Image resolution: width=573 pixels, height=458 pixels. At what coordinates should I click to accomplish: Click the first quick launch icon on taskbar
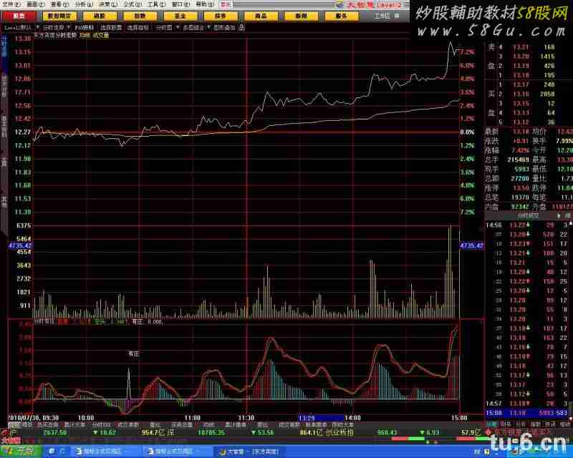point(52,452)
